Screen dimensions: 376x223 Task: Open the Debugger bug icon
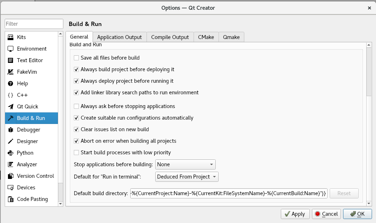click(x=10, y=130)
